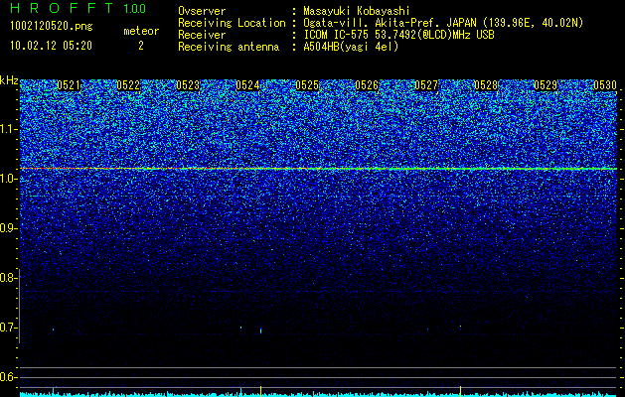
Task: Select the 0525 time marker
Action: coord(307,85)
